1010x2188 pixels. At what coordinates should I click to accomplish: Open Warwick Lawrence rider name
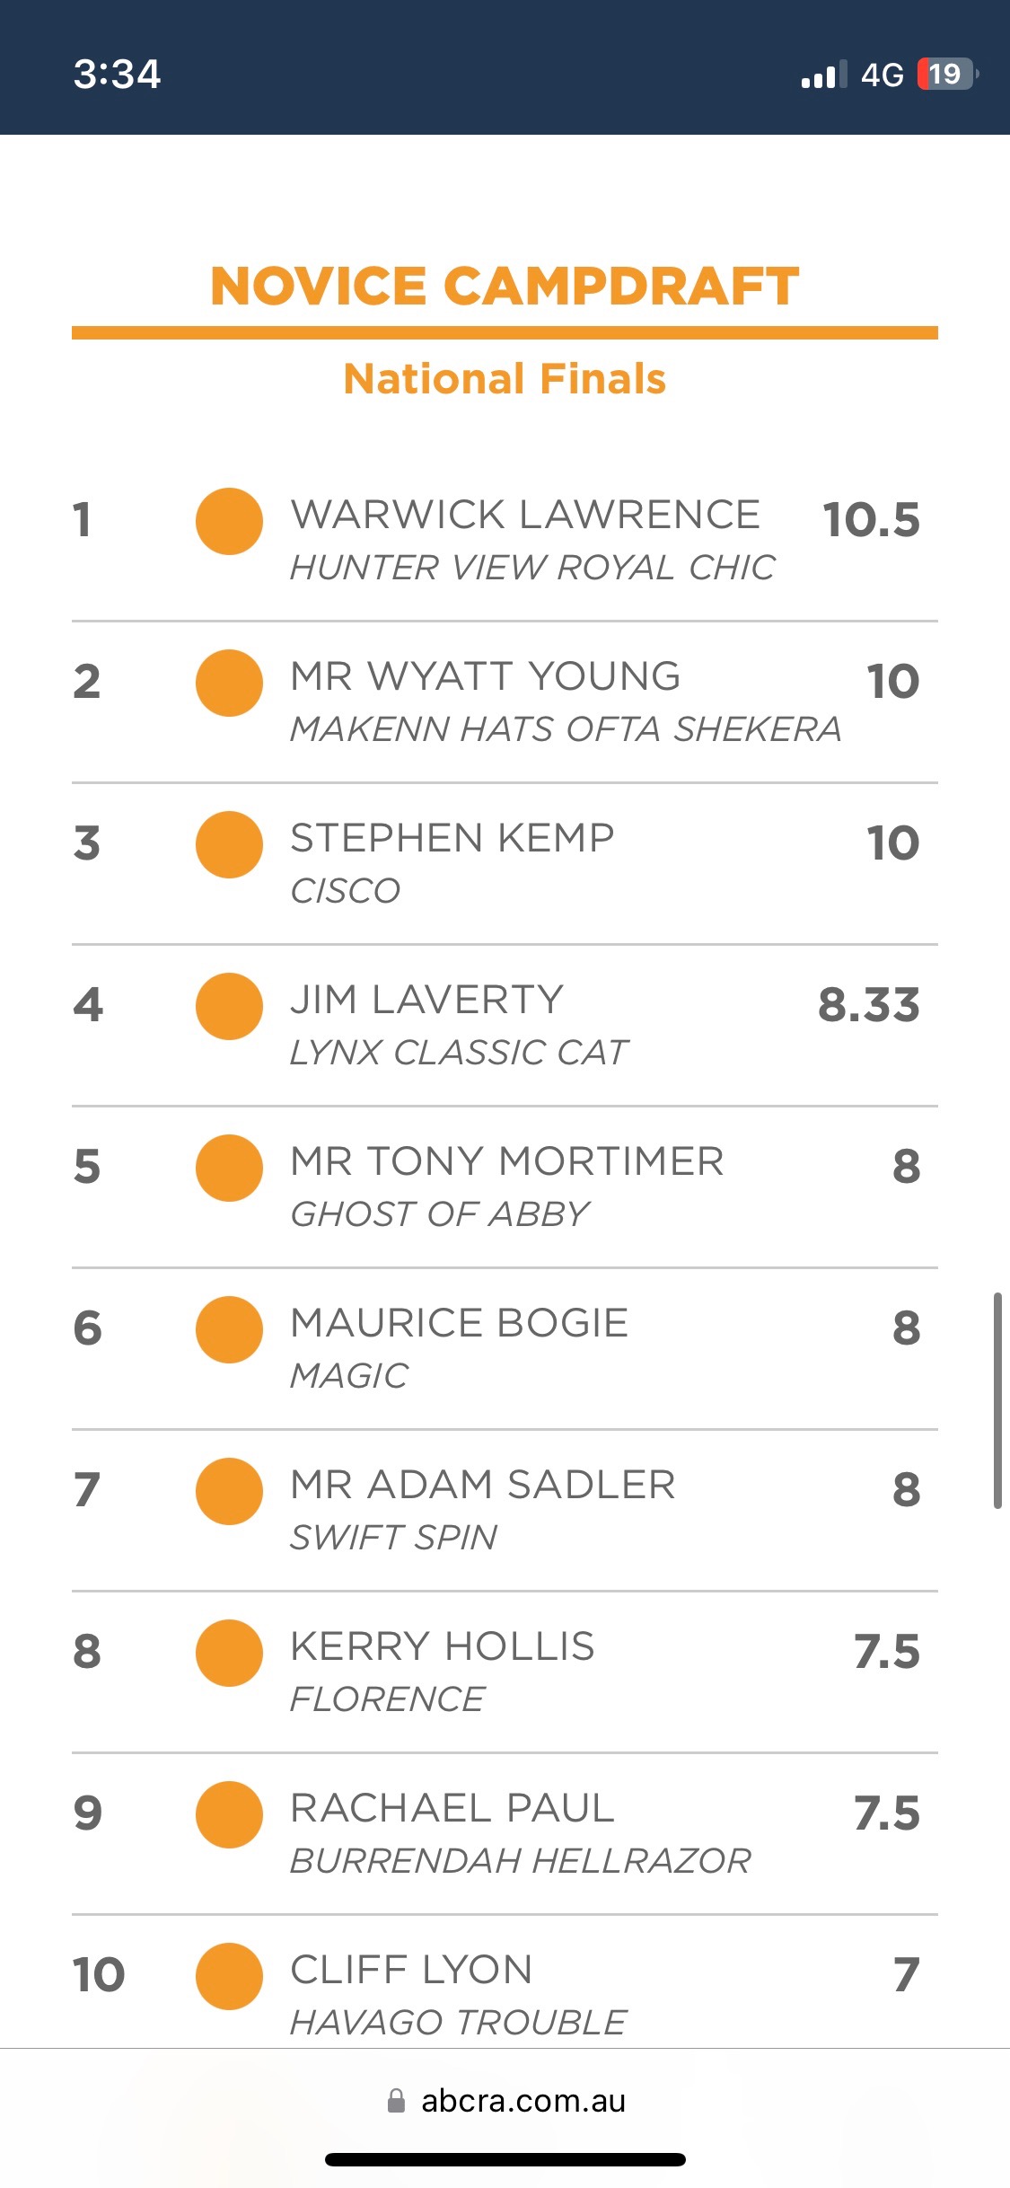tap(525, 515)
